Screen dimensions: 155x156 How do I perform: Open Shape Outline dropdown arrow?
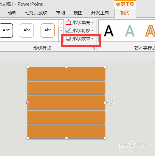pos(92,30)
